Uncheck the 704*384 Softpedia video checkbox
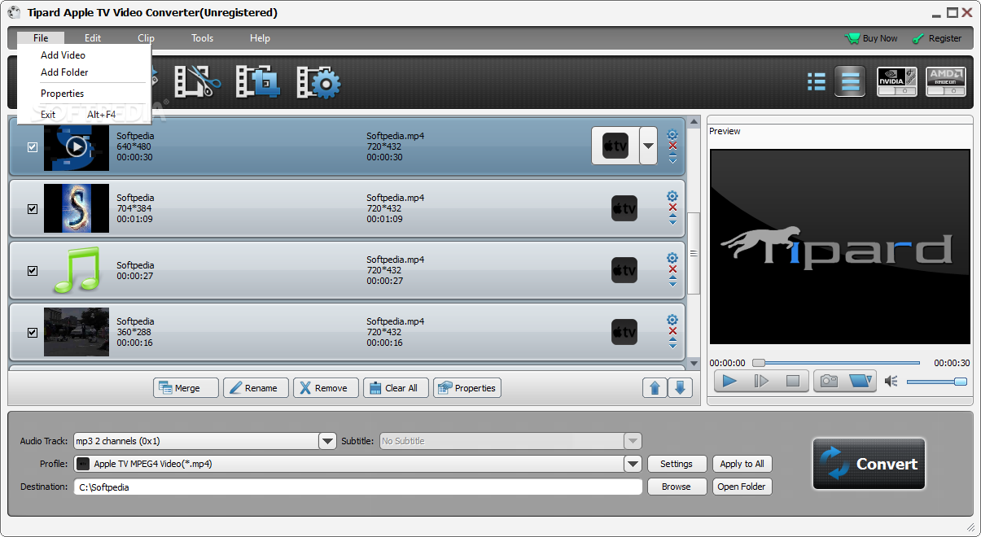The width and height of the screenshot is (981, 537). click(x=33, y=209)
